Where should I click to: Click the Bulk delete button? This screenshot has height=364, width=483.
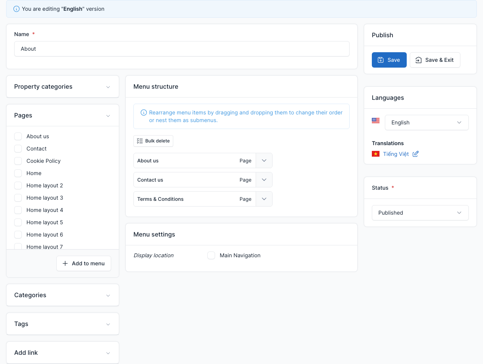tap(153, 141)
